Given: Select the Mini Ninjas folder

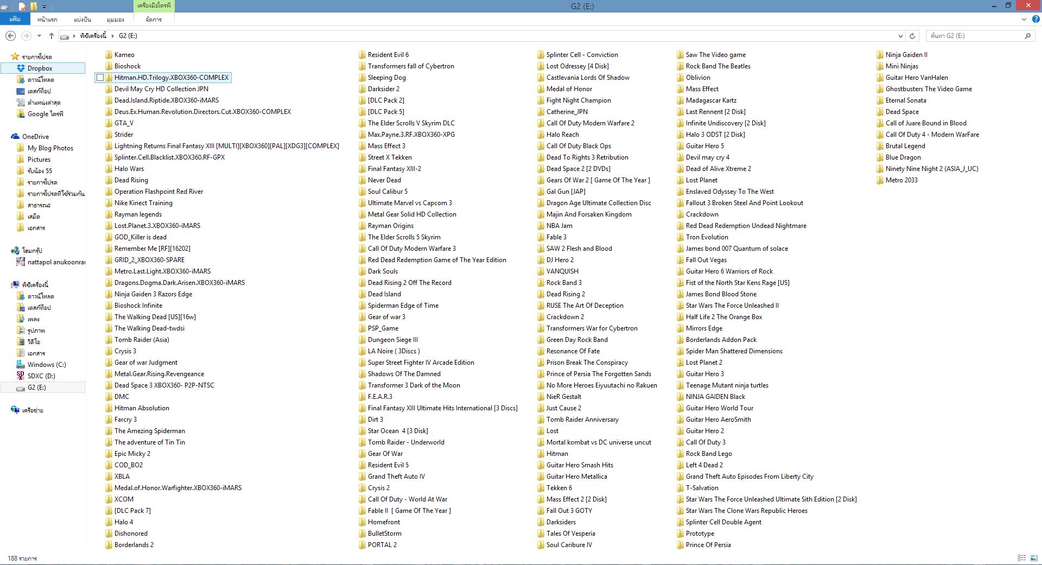Looking at the screenshot, I should [x=902, y=66].
